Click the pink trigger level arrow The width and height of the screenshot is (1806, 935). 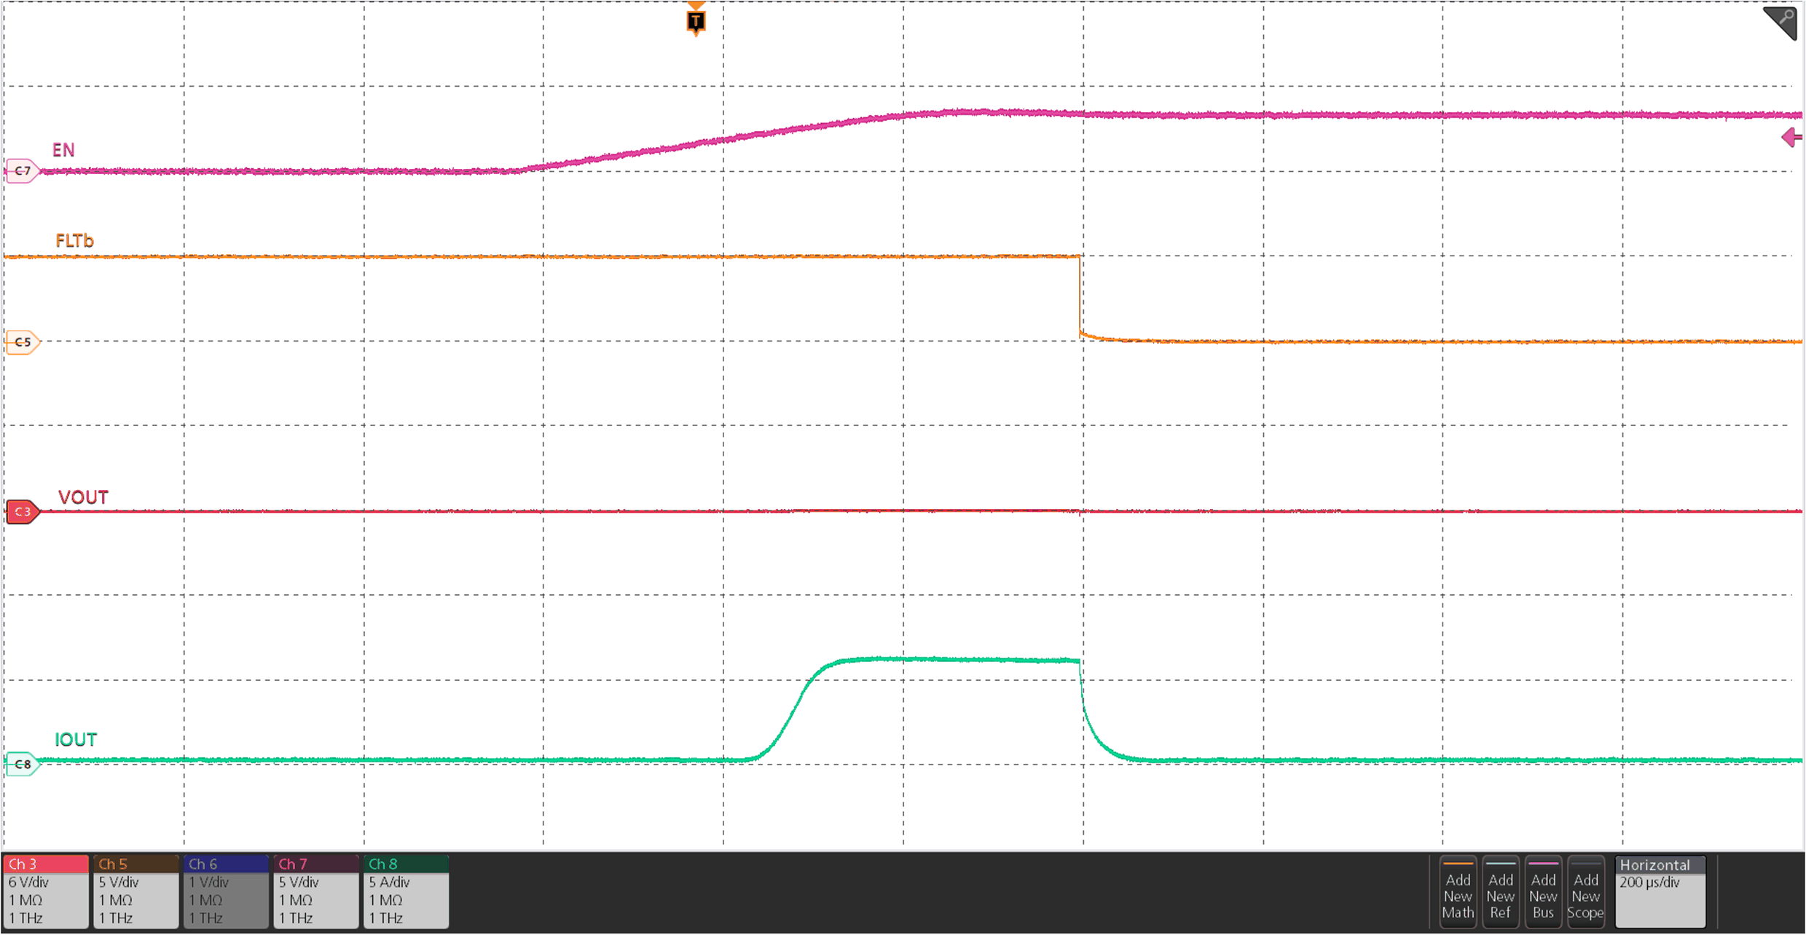[1791, 137]
